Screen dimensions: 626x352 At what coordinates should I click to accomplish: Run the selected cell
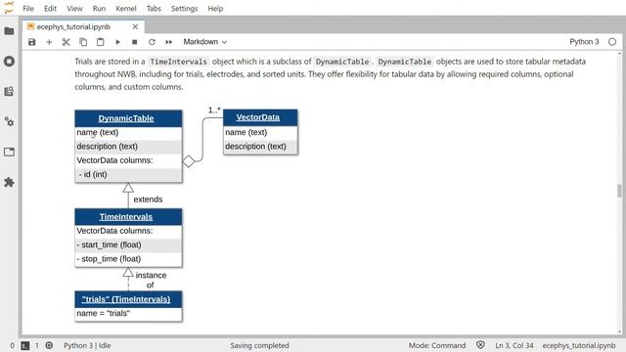pos(117,42)
